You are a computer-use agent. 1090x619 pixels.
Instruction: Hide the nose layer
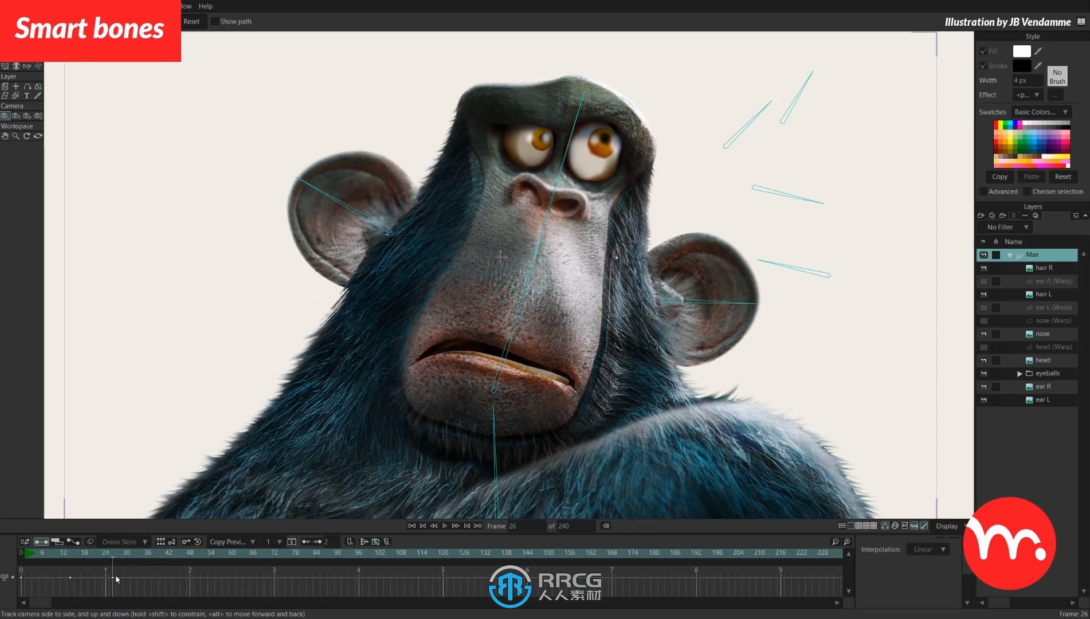pos(983,334)
